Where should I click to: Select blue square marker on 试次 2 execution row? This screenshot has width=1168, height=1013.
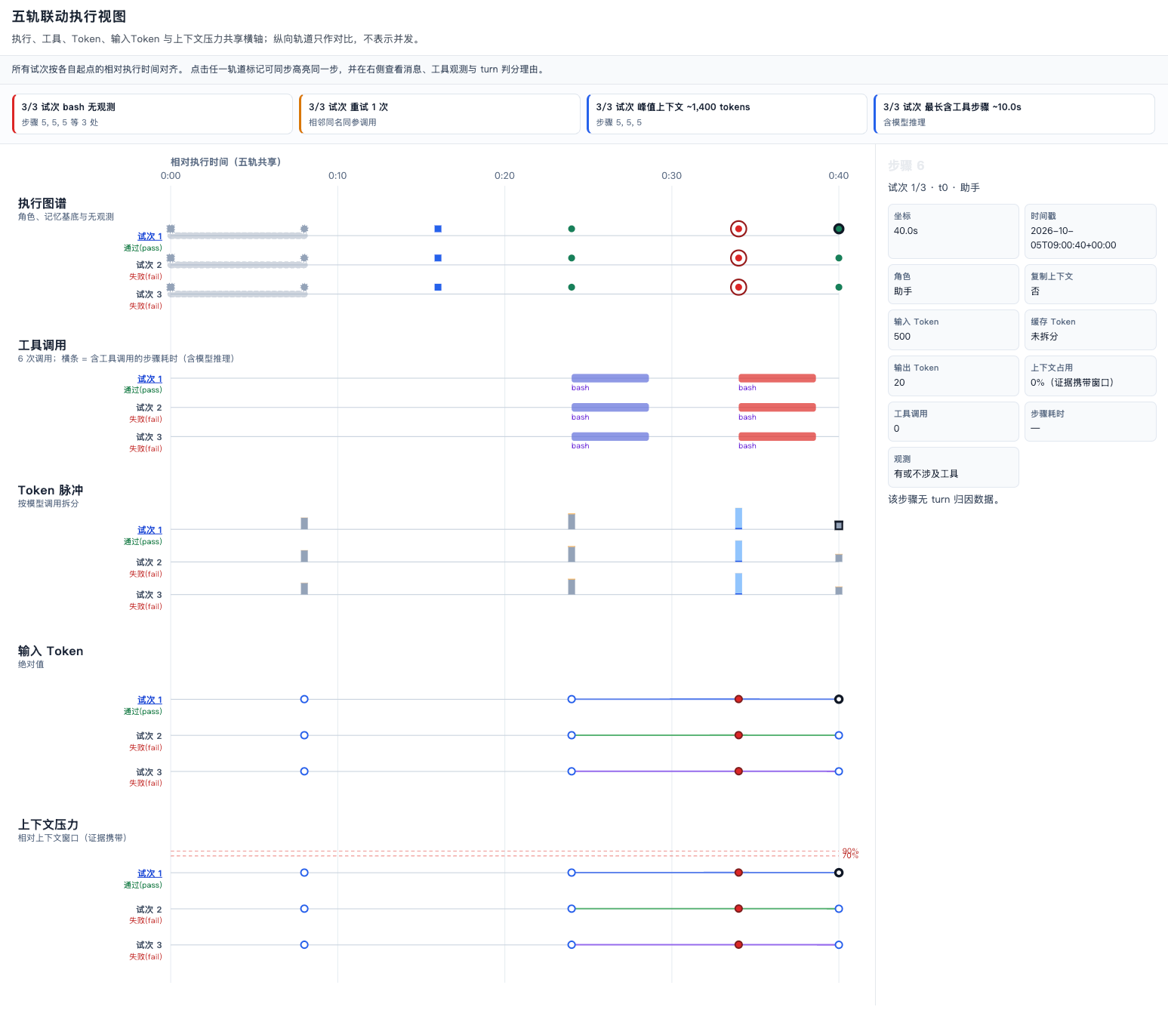pos(438,258)
